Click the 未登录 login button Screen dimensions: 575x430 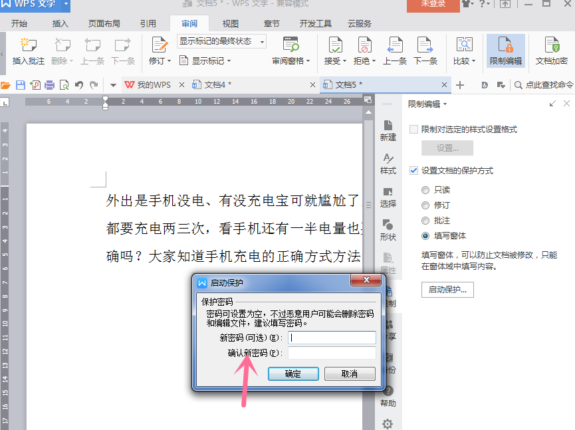click(433, 5)
